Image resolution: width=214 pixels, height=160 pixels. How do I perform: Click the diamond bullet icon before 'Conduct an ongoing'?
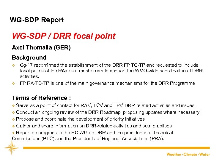pos(13,113)
